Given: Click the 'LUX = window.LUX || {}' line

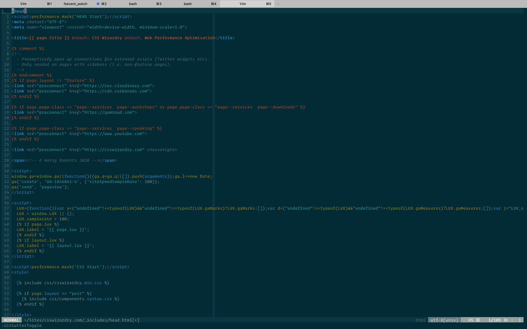Looking at the screenshot, I should coord(45,214).
